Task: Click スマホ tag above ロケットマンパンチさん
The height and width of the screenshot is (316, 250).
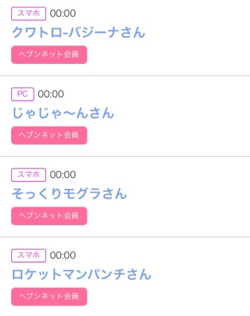Action: point(28,255)
